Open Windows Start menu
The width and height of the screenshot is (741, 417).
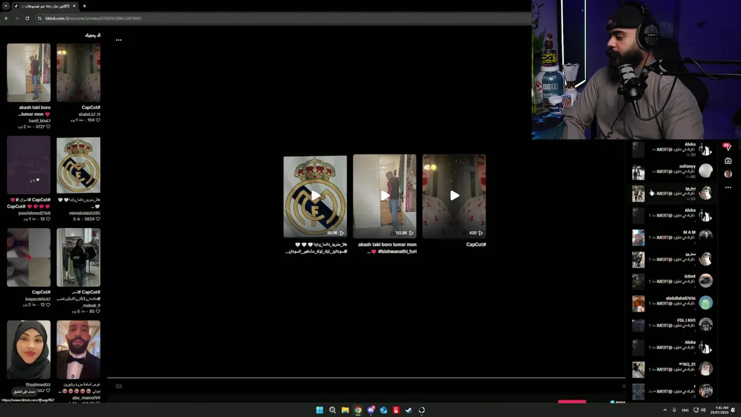[x=320, y=410]
